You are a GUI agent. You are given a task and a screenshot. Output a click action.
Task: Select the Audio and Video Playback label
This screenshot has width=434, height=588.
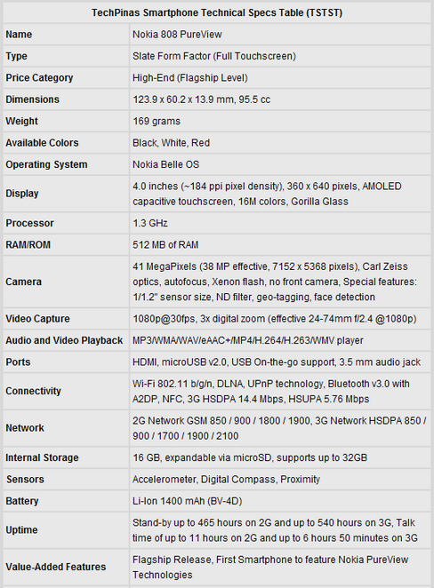[x=64, y=340]
